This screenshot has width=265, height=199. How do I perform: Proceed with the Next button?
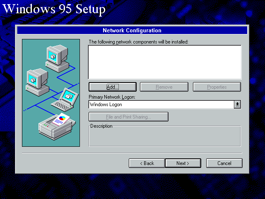point(183,163)
